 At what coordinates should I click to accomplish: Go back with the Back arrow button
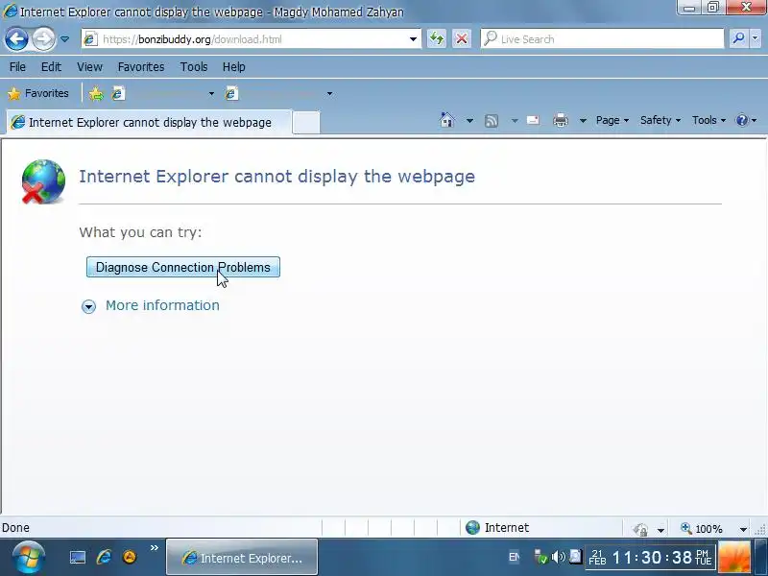pyautogui.click(x=16, y=39)
